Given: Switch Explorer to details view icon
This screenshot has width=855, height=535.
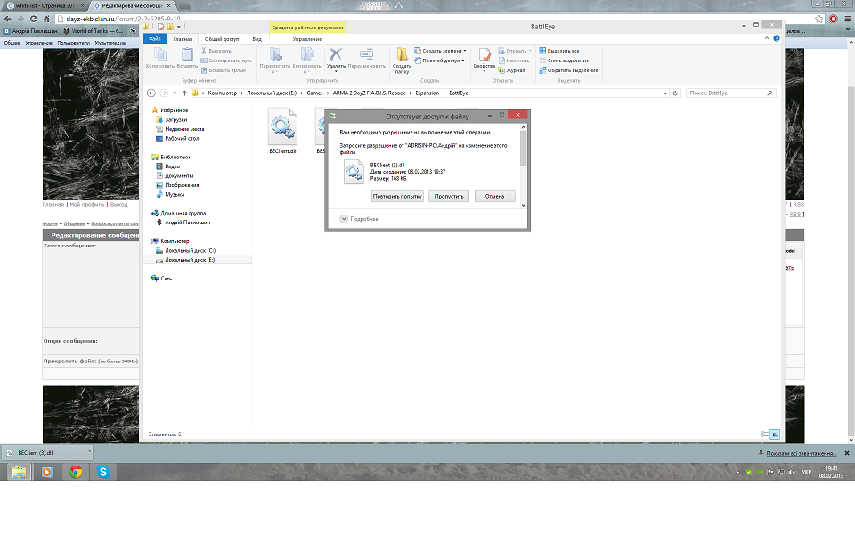Looking at the screenshot, I should click(765, 434).
